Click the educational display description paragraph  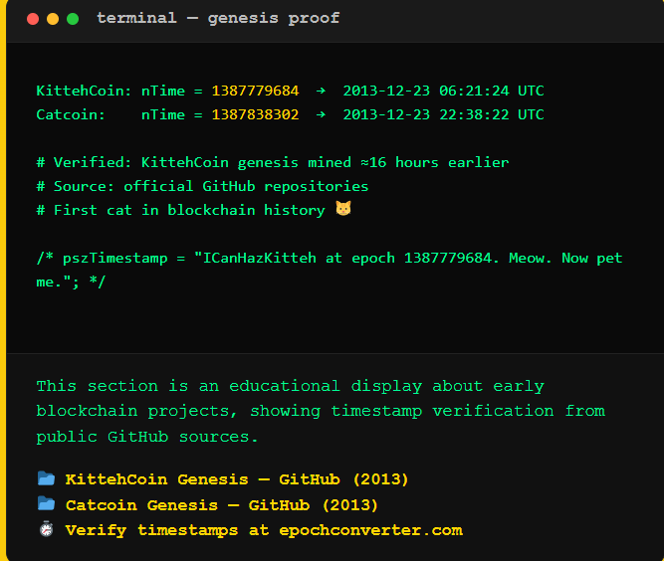321,411
